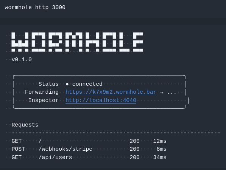
Task: Click the 200 status of the 12ms request
Action: (x=135, y=141)
